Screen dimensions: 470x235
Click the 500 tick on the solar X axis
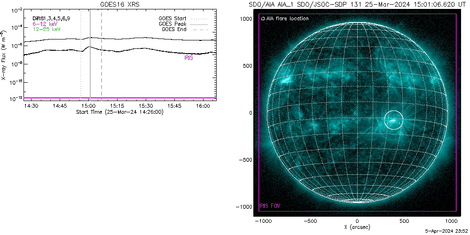click(x=404, y=221)
